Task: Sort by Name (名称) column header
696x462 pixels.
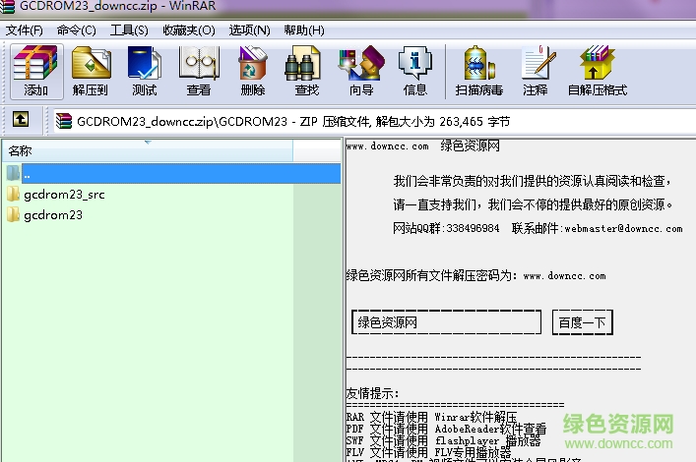Action: (148, 150)
